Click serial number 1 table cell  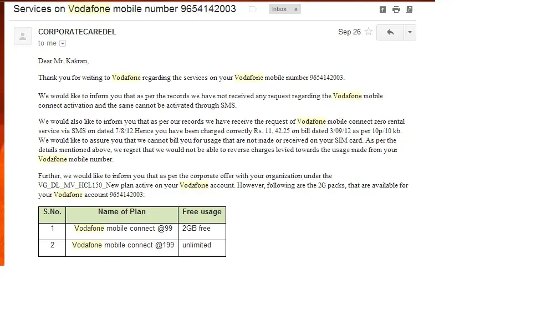tap(52, 231)
